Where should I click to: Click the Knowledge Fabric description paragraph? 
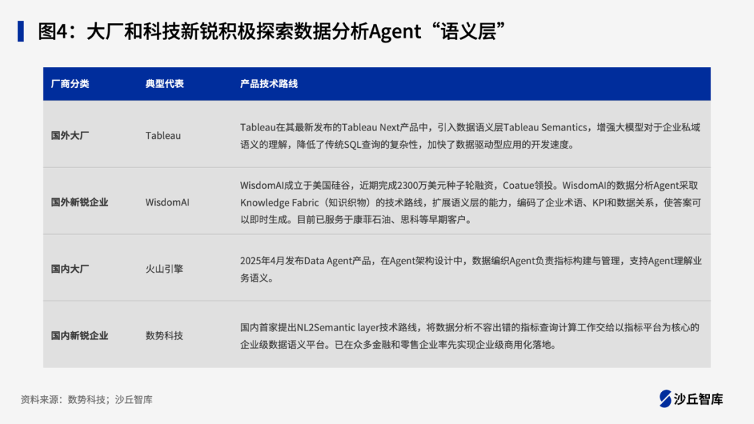[470, 202]
